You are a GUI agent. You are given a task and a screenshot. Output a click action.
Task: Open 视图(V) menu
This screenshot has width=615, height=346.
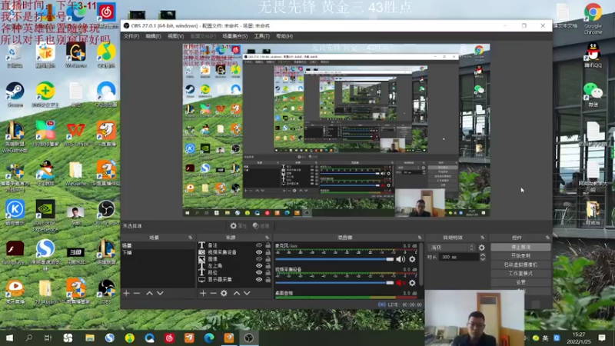pos(175,36)
